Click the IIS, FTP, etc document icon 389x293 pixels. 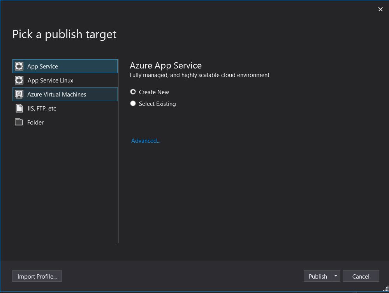click(x=19, y=108)
